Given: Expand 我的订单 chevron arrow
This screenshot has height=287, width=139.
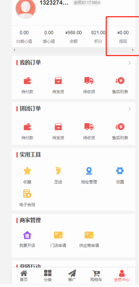Looking at the screenshot, I should click(x=130, y=63).
